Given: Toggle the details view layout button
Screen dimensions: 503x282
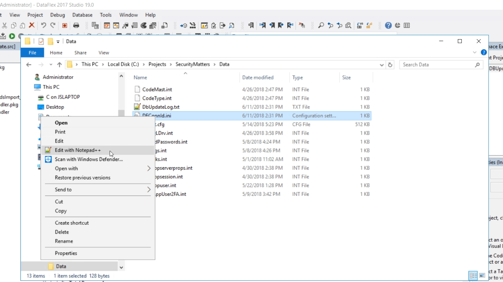Looking at the screenshot, I should [x=473, y=276].
